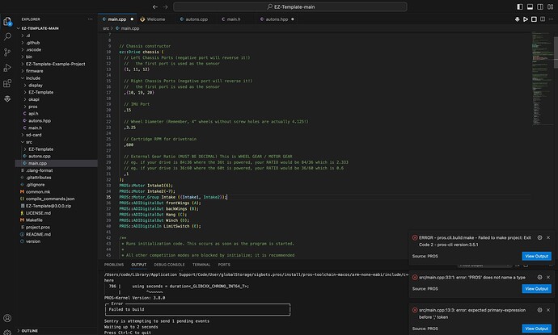Open the Explorer view in activity bar
Screen dimensions: 558x335
pyautogui.click(x=7, y=21)
